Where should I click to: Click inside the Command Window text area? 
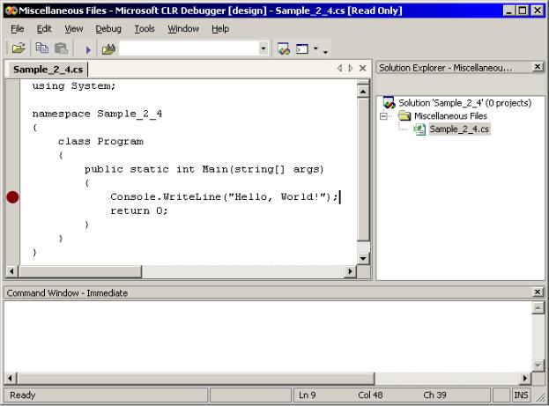(x=268, y=336)
